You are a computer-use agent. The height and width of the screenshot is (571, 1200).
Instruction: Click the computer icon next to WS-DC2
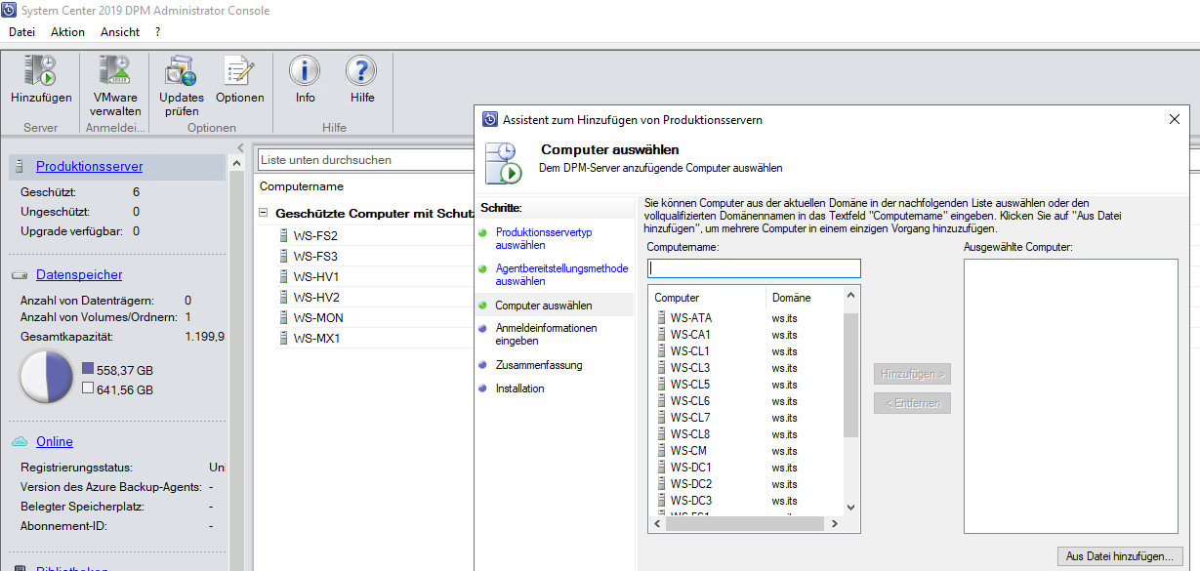tap(662, 484)
